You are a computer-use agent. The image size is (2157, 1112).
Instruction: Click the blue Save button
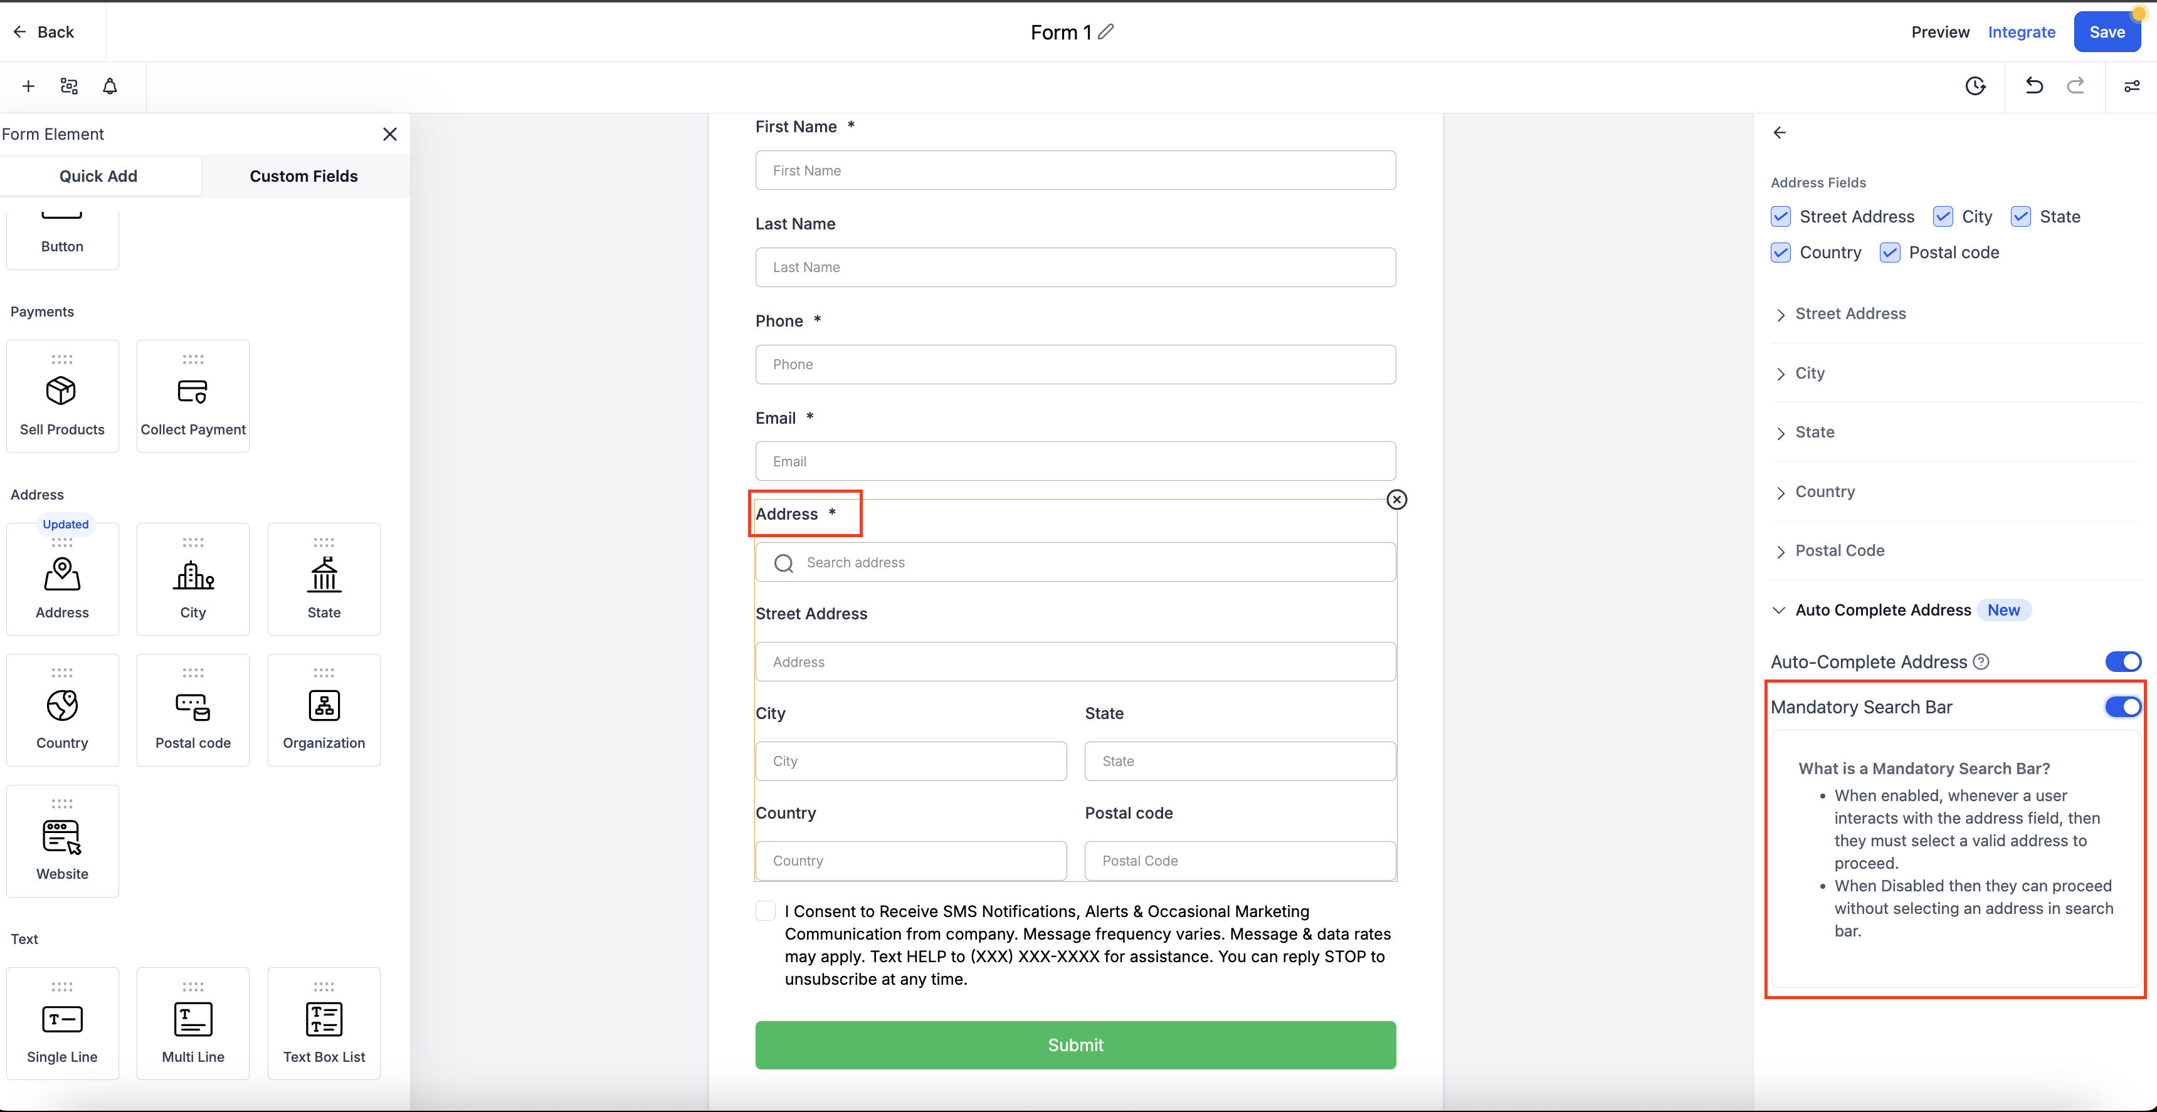click(x=2106, y=32)
